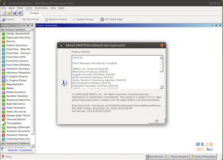Click the Open folder icon in toolbar
Image resolution: width=223 pixels, height=160 pixels.
pyautogui.click(x=9, y=13)
